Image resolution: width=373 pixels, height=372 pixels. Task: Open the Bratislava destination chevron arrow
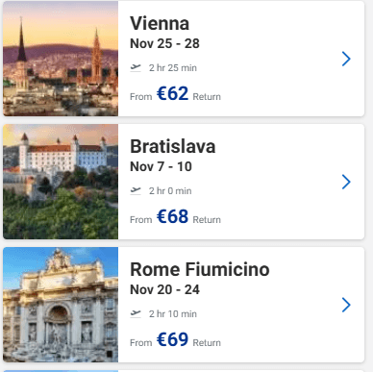(346, 182)
